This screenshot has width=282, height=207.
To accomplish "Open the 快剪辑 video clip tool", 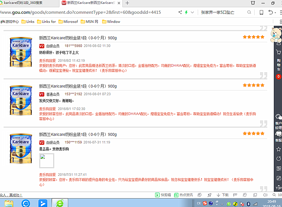I will coord(163,195).
